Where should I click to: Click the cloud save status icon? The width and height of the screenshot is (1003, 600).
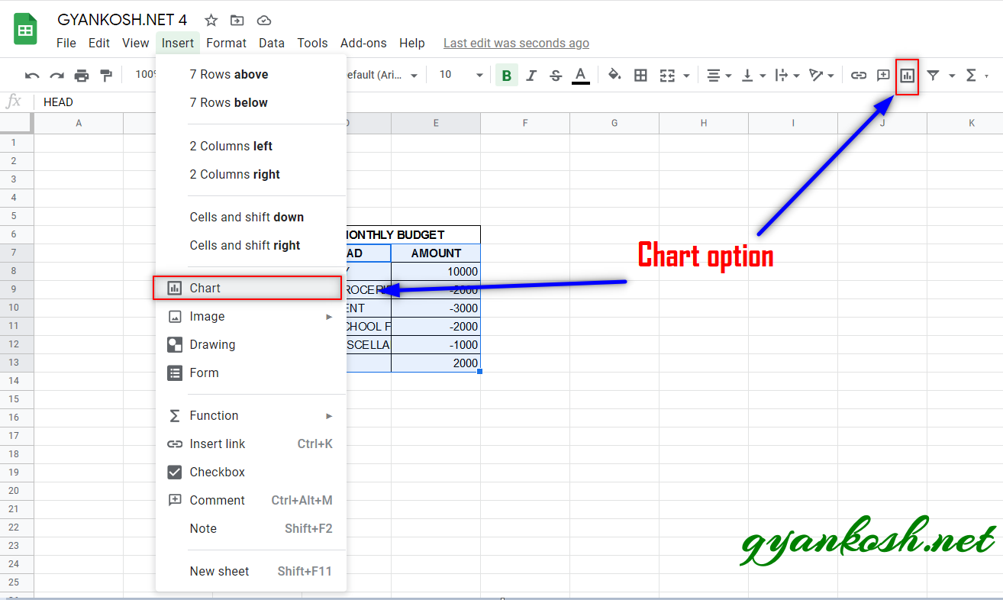[263, 21]
